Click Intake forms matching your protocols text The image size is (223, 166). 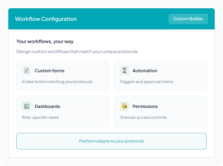(57, 82)
